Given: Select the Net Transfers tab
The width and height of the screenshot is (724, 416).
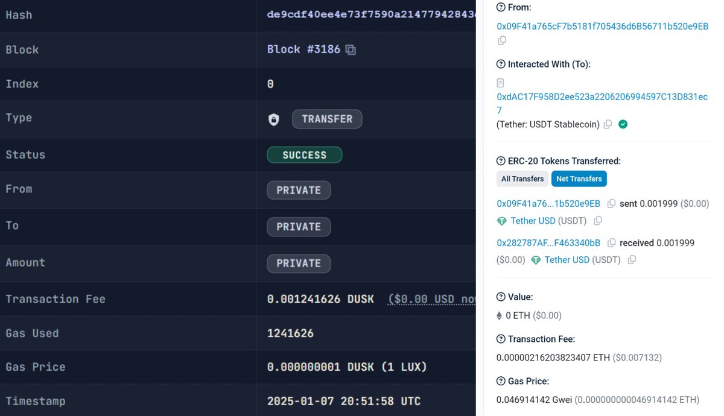Looking at the screenshot, I should pos(579,178).
